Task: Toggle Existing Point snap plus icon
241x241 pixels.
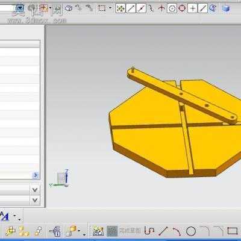Action: coord(193,8)
